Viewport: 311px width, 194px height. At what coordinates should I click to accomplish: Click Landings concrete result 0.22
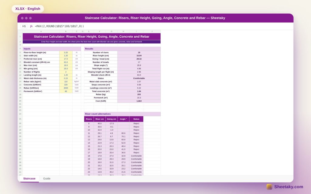coord(139,88)
